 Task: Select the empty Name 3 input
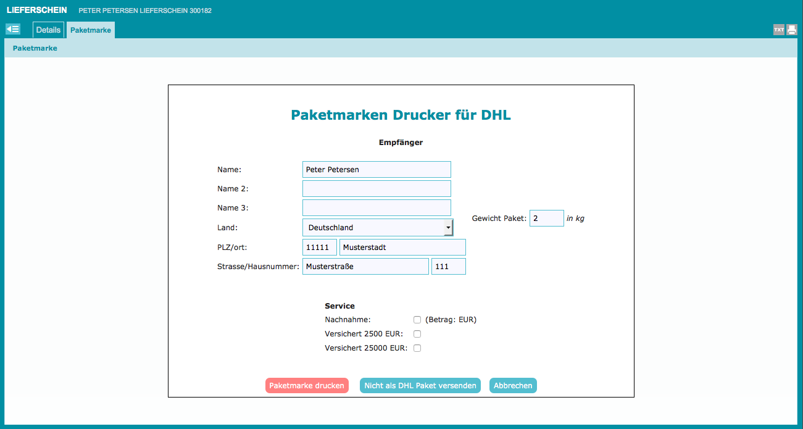click(377, 208)
